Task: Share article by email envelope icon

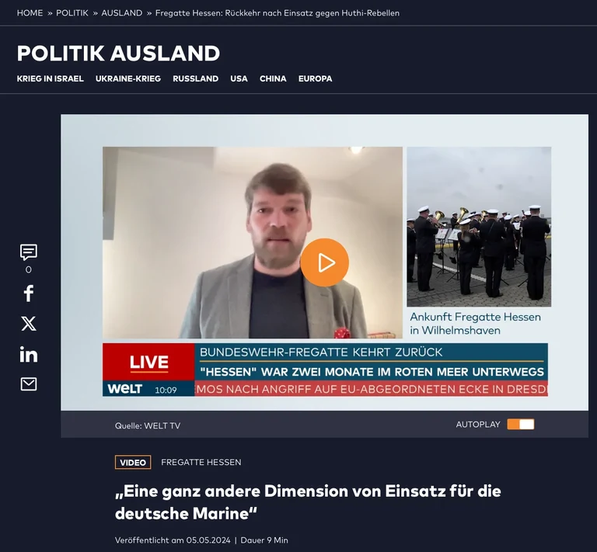Action: [x=29, y=384]
